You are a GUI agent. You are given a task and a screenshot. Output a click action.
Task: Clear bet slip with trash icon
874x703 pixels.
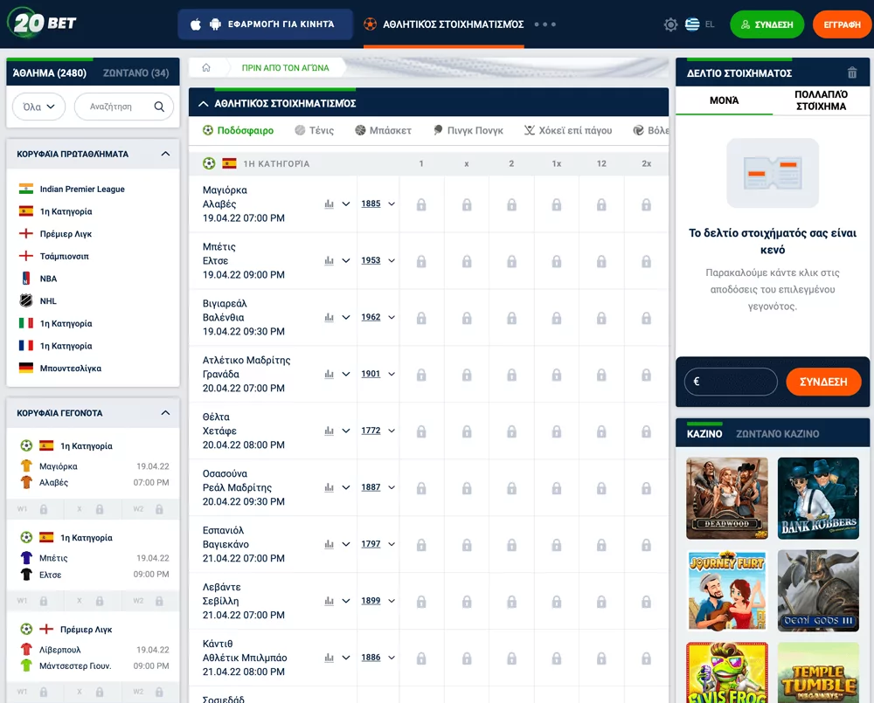point(852,73)
